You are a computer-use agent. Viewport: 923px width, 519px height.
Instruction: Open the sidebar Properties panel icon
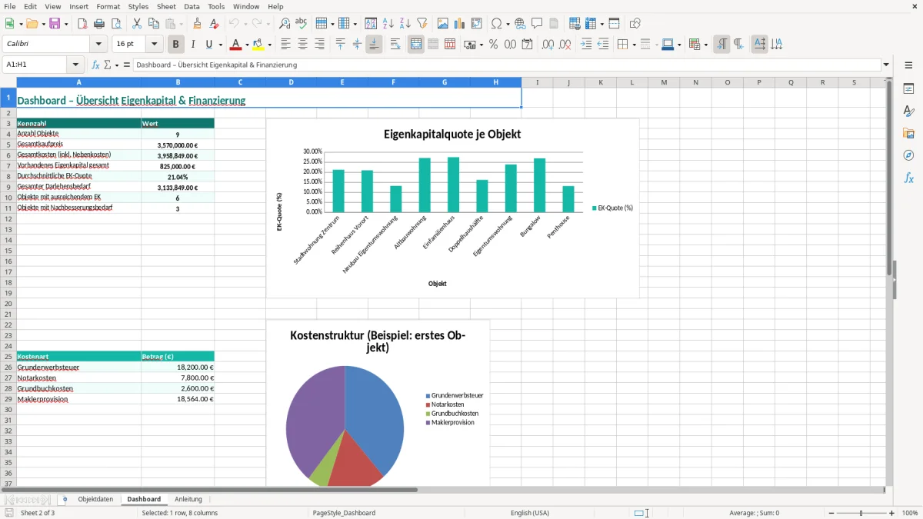coord(908,89)
